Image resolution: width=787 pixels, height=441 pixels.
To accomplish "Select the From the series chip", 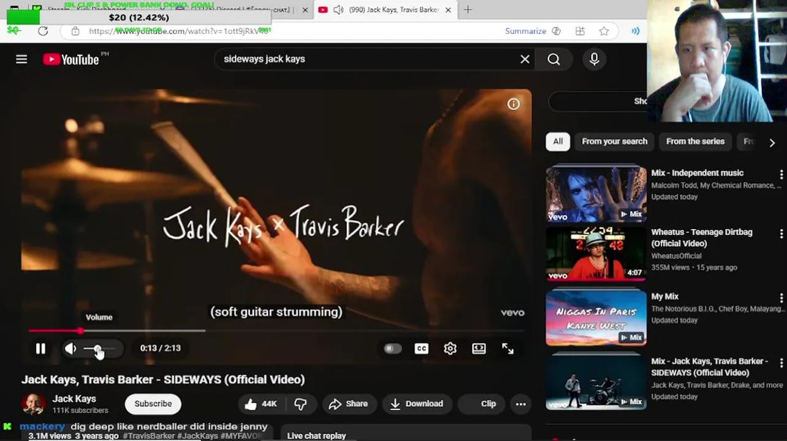I will (x=695, y=141).
